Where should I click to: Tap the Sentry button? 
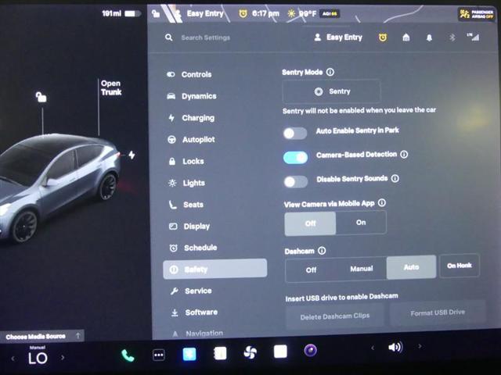point(332,91)
